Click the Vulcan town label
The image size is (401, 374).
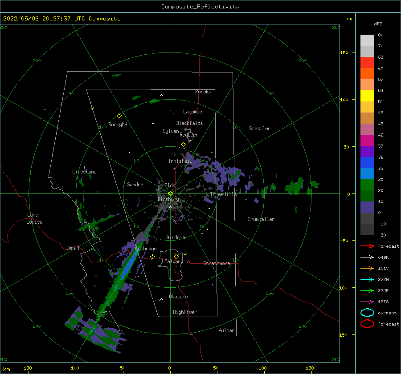[226, 330]
